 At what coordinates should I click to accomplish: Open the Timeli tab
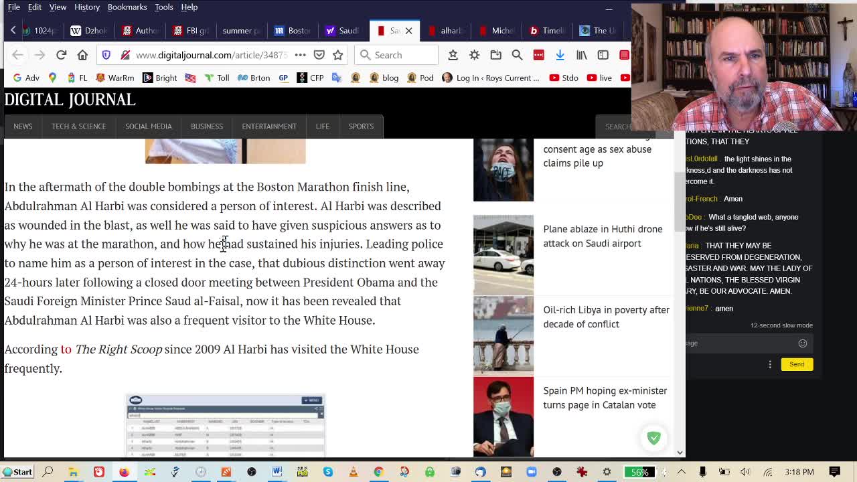pyautogui.click(x=548, y=31)
